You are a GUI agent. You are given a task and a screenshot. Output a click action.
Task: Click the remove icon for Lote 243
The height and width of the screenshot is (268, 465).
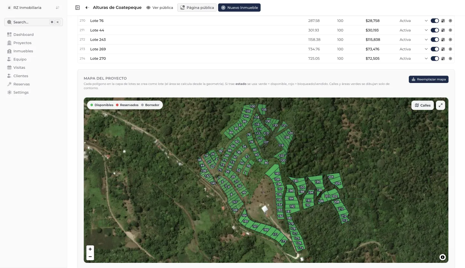[450, 40]
